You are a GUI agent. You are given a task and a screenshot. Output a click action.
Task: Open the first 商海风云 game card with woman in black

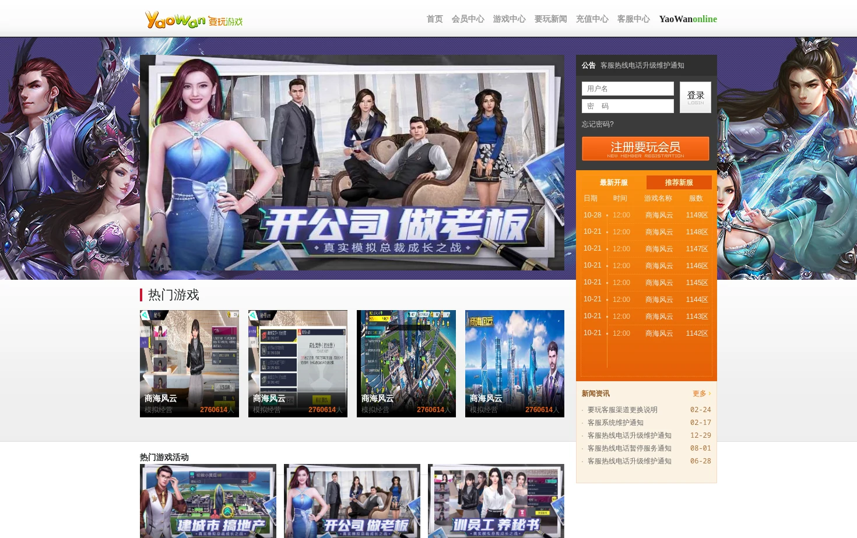[189, 364]
